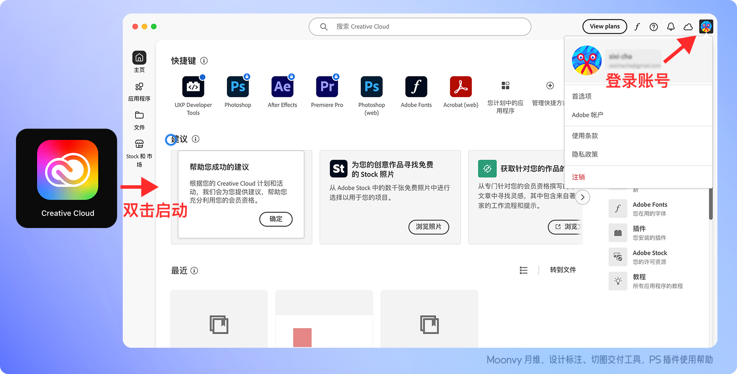The width and height of the screenshot is (737, 374).
Task: Select 首选项 from the account menu
Action: coord(582,96)
